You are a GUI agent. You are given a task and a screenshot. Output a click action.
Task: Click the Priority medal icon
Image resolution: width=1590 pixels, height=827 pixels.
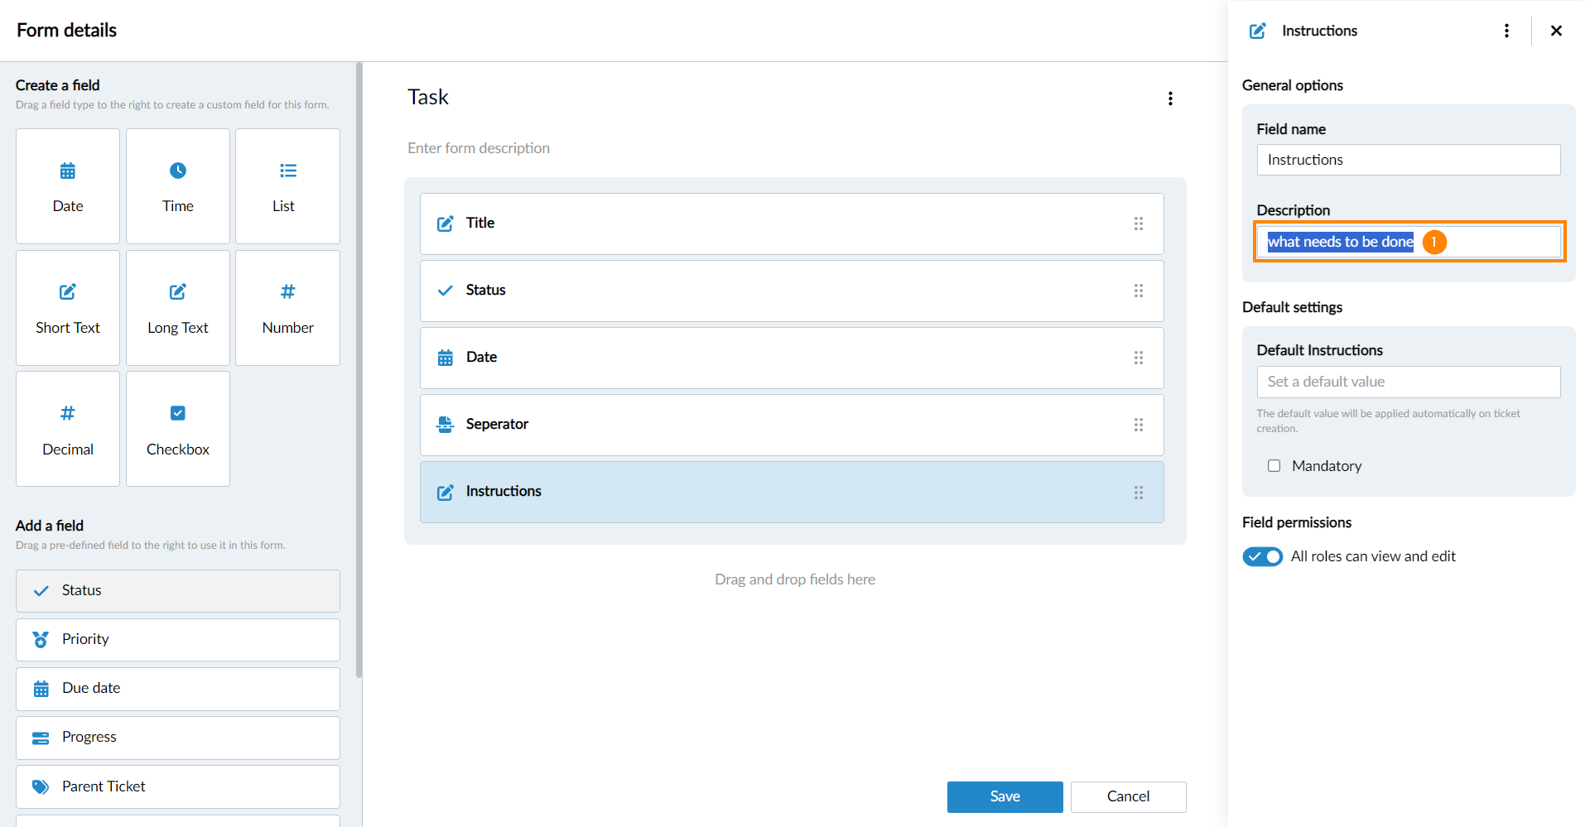coord(41,640)
